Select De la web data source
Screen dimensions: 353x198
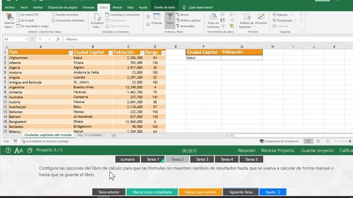25,20
